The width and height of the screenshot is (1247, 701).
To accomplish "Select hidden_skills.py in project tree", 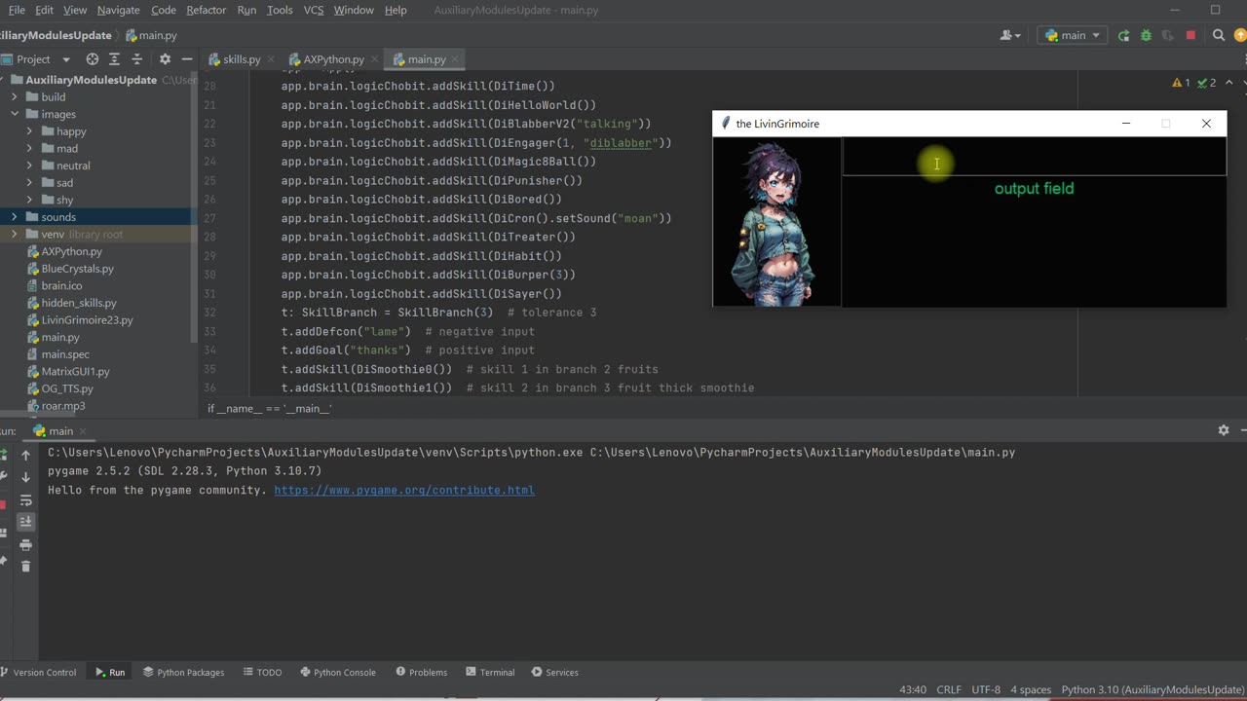I will tap(79, 303).
